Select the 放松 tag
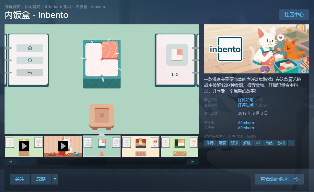 (x=281, y=143)
